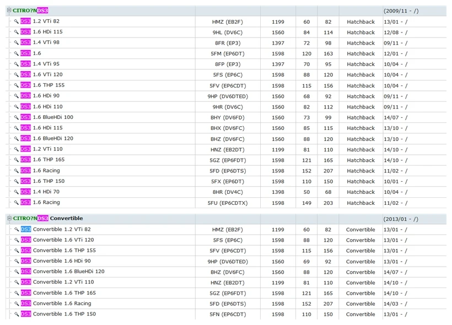Click engine code 8FR (EP3)
The image size is (452, 325).
[228, 43]
